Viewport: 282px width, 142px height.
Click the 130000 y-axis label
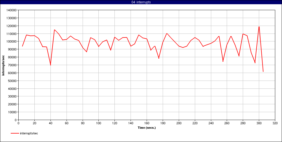pos(12,18)
